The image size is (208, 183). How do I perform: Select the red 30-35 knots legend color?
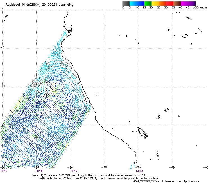pyautogui.click(x=170, y=3)
